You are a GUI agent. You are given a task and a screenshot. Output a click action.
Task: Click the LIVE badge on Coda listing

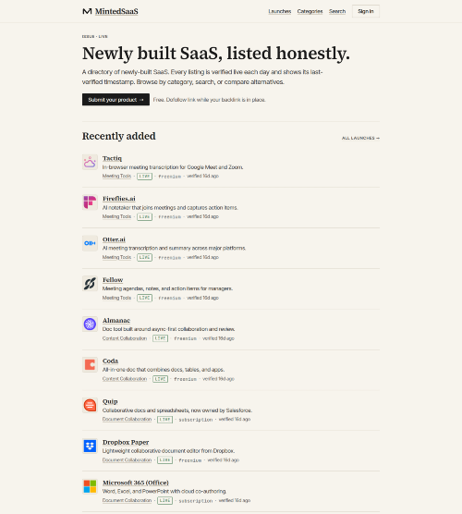pos(160,379)
